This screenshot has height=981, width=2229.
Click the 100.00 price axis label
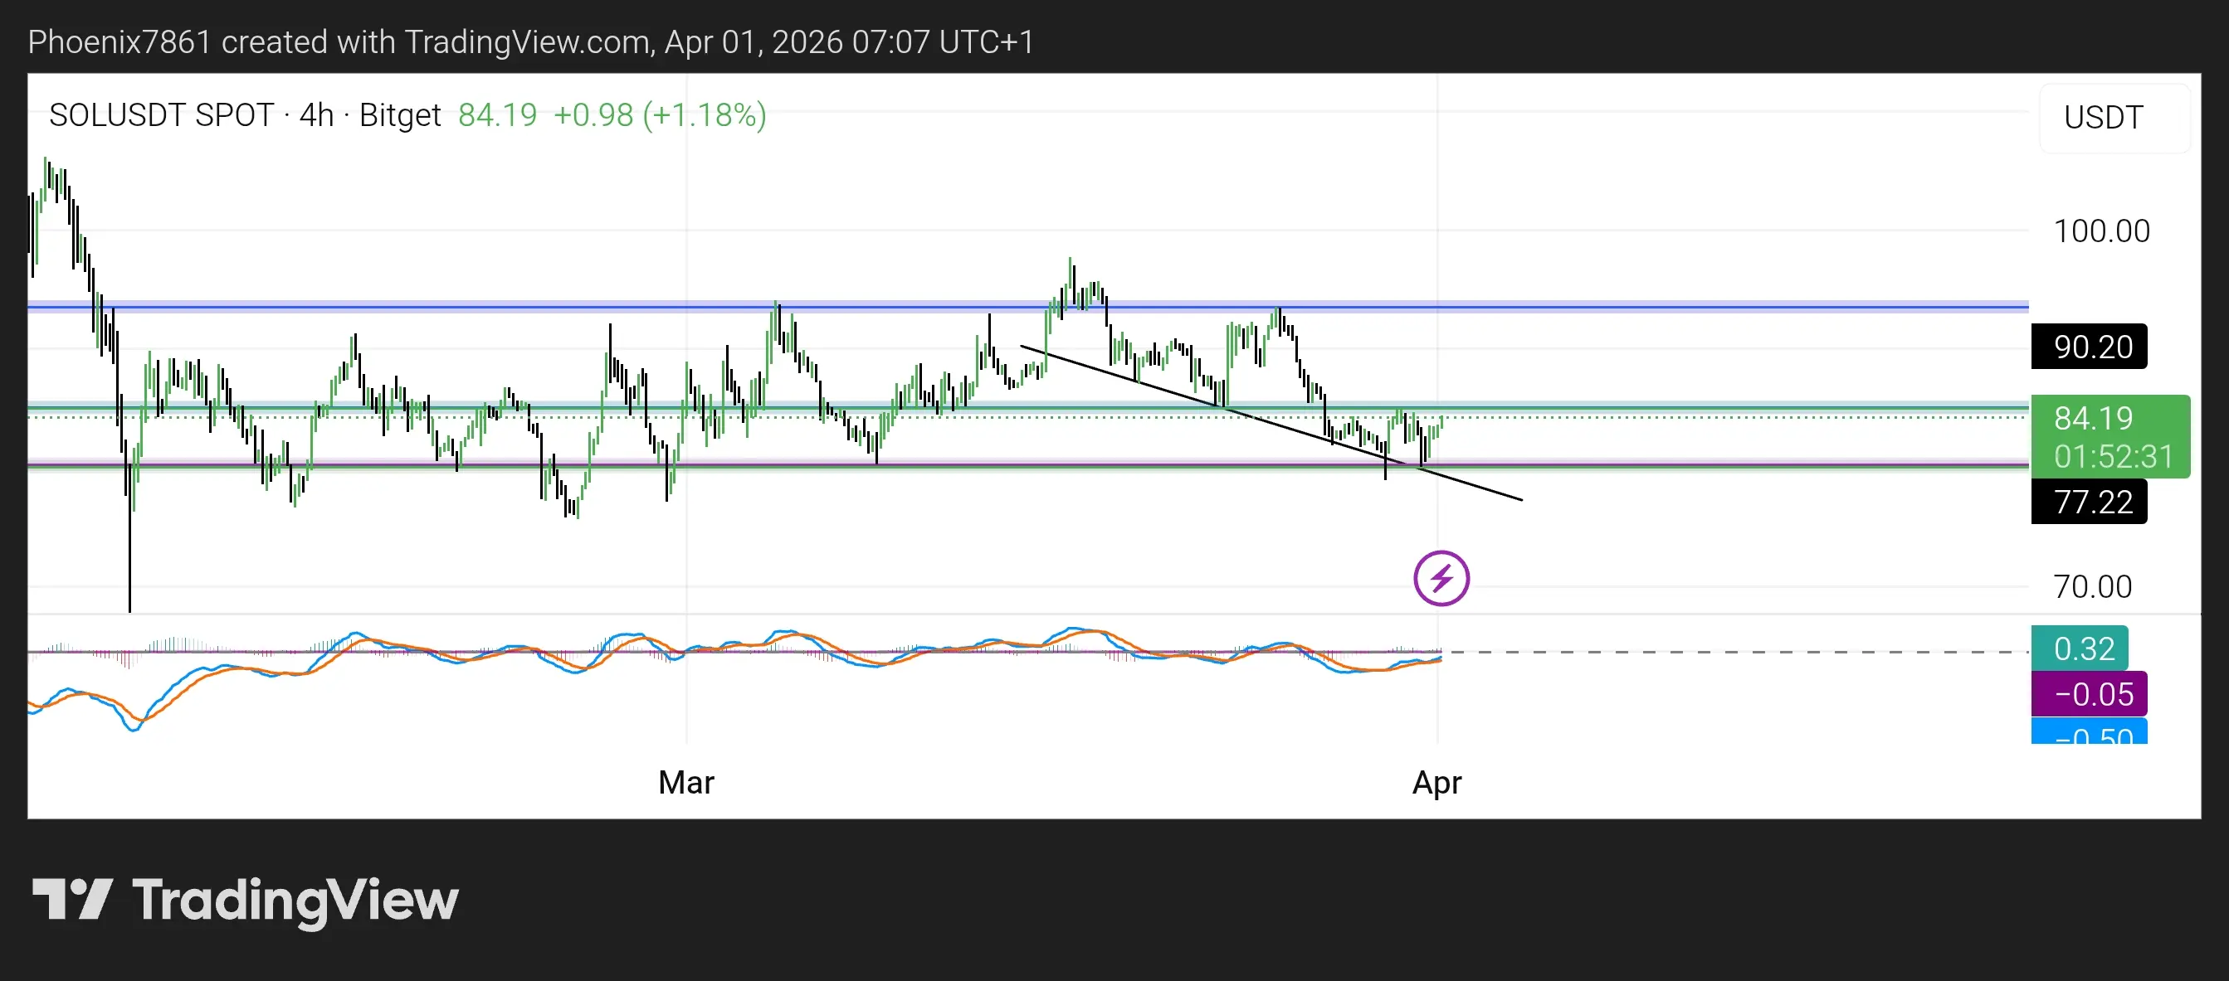click(2101, 231)
